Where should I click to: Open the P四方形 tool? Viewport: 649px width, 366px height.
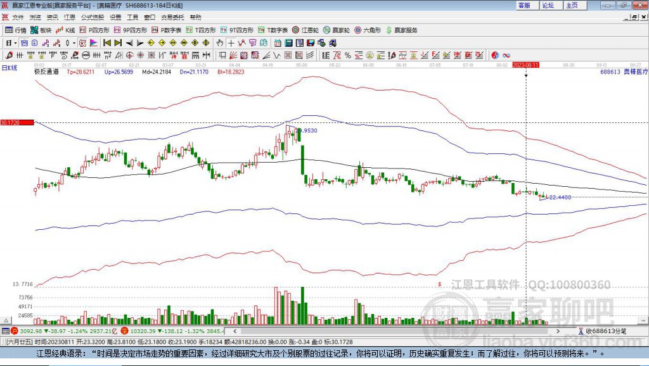pos(94,30)
